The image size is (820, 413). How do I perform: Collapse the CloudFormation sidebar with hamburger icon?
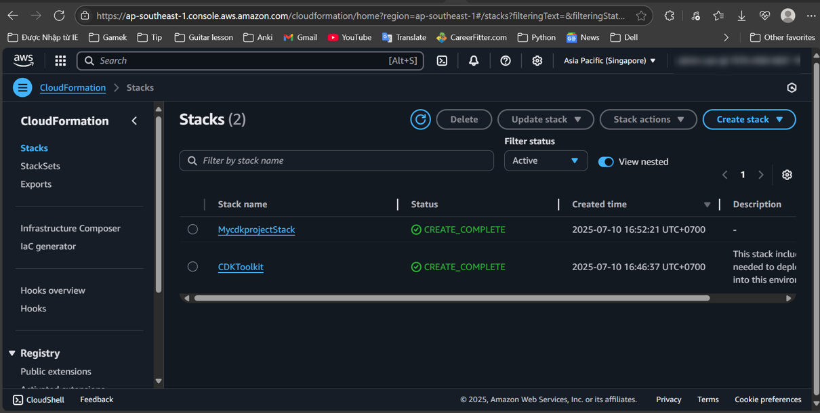[x=22, y=87]
